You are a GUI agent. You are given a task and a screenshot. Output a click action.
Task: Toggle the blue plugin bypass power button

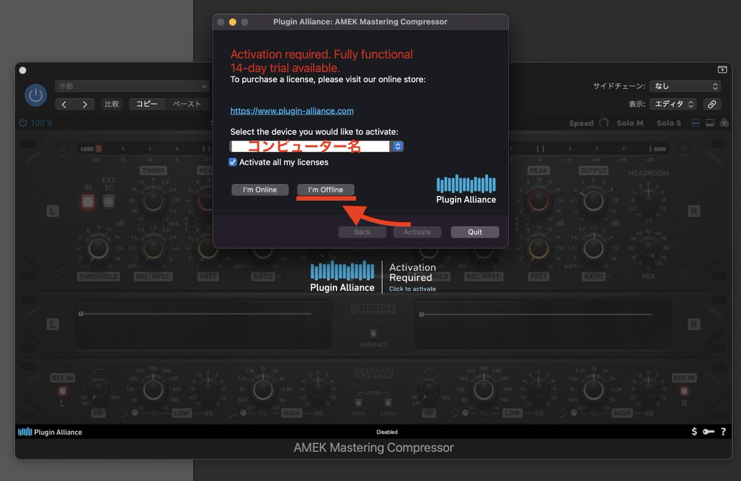click(36, 96)
